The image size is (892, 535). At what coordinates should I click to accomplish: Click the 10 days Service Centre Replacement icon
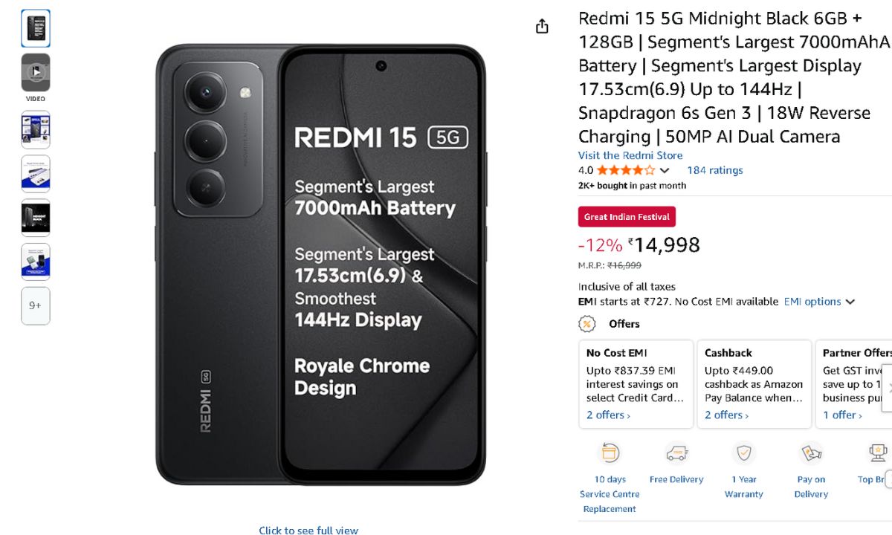(x=610, y=453)
